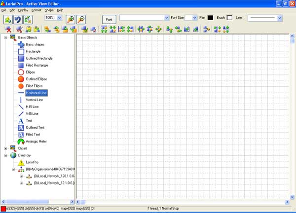Click the Pen black color swatch
The image size is (296, 213).
click(x=210, y=18)
